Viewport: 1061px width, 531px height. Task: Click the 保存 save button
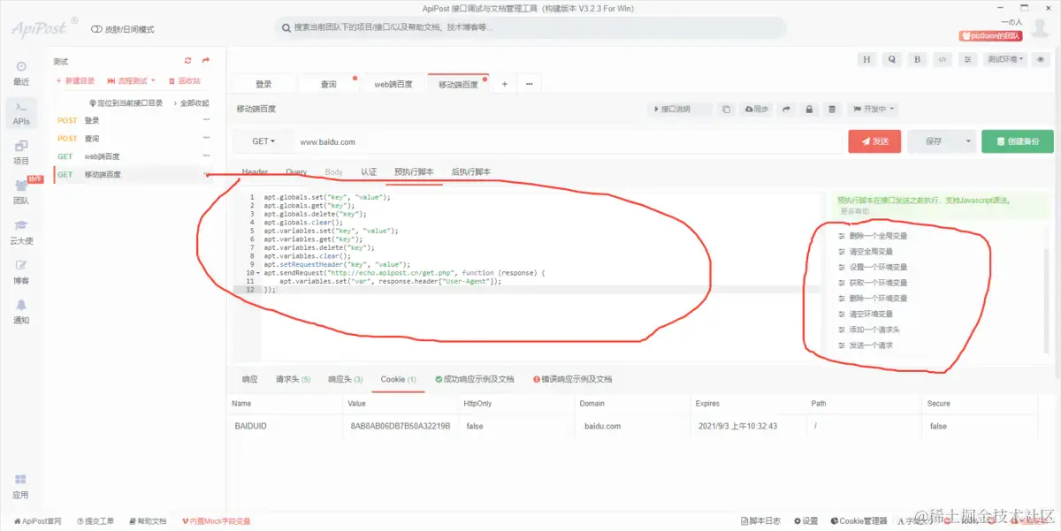(x=934, y=141)
